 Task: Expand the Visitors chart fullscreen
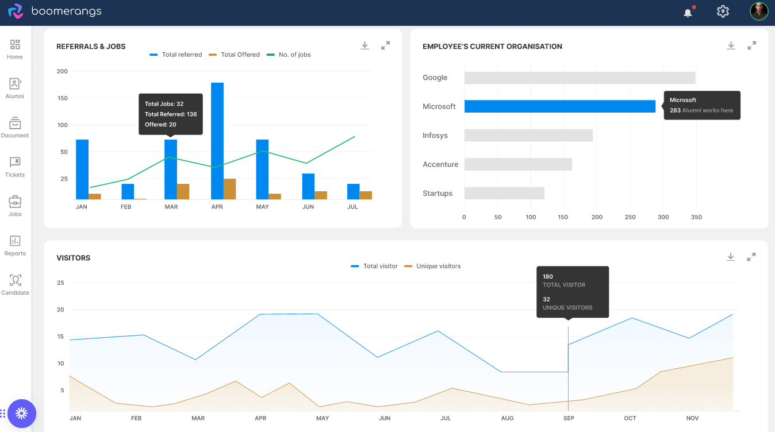(751, 257)
